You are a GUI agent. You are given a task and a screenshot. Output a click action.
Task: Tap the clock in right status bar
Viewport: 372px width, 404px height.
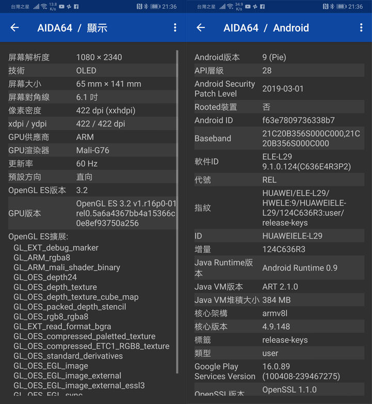[x=355, y=6]
